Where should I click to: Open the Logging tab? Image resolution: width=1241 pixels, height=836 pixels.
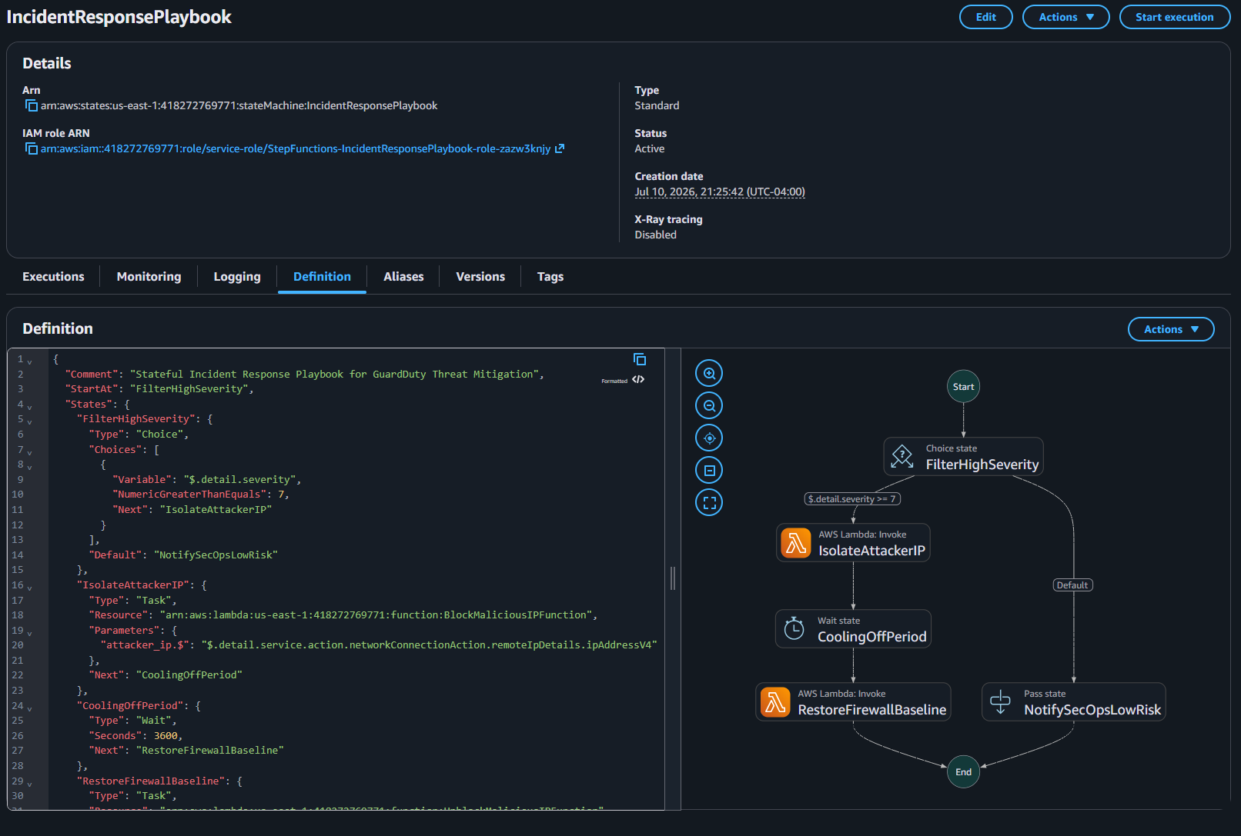tap(237, 276)
